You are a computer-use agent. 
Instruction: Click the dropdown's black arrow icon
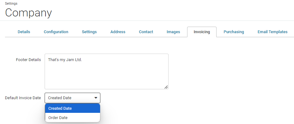tap(96, 98)
